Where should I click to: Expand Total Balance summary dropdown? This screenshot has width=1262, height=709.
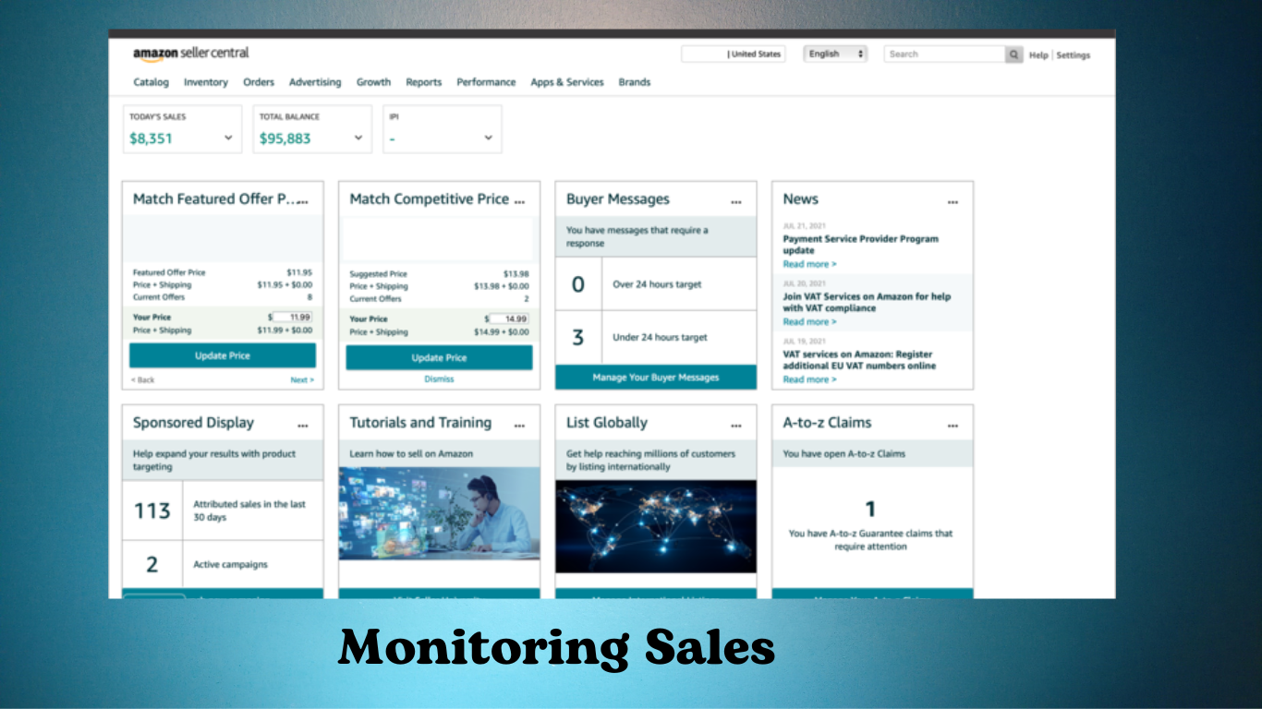coord(358,138)
